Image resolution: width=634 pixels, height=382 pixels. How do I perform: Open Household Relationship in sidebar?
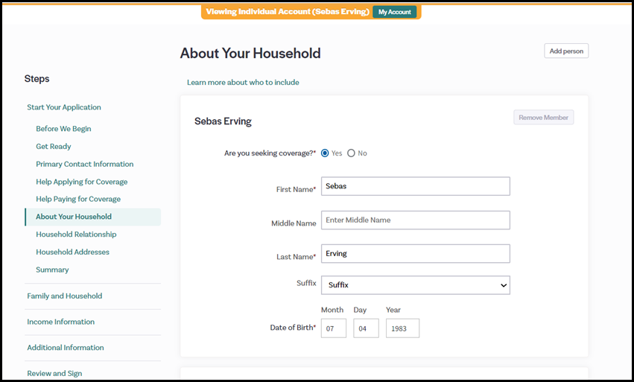tap(76, 235)
